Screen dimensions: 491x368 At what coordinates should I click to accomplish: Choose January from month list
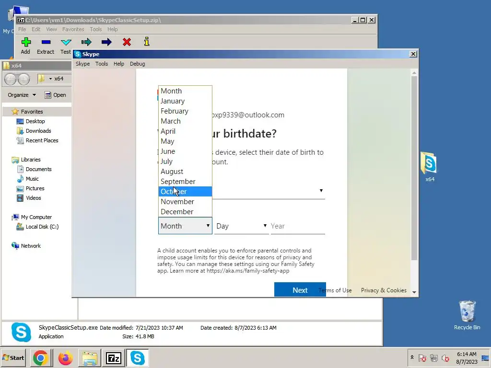pyautogui.click(x=185, y=101)
